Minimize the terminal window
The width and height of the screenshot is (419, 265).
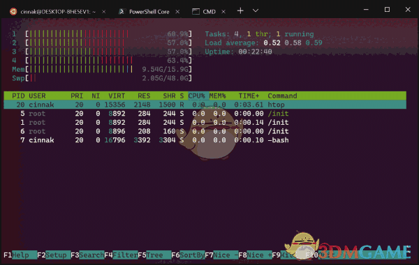coord(366,10)
